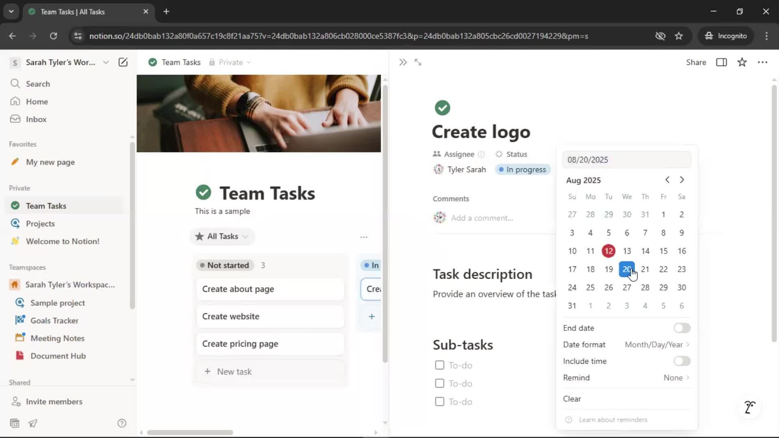Open the Create website task card
The height and width of the screenshot is (438, 779).
[270, 316]
